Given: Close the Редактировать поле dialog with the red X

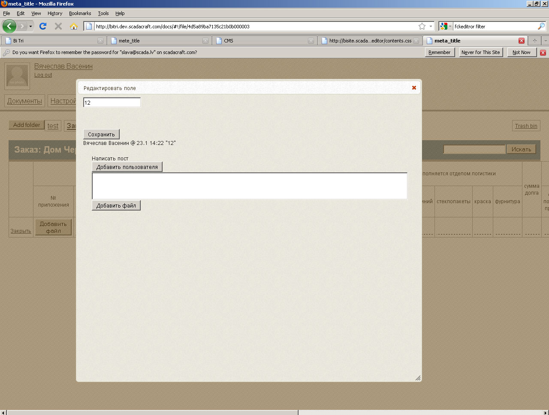Looking at the screenshot, I should pos(414,87).
